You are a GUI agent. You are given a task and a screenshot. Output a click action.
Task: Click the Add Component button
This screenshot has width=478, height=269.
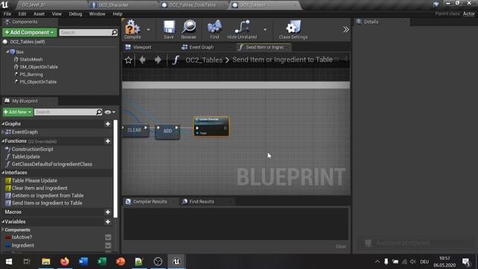pos(29,32)
